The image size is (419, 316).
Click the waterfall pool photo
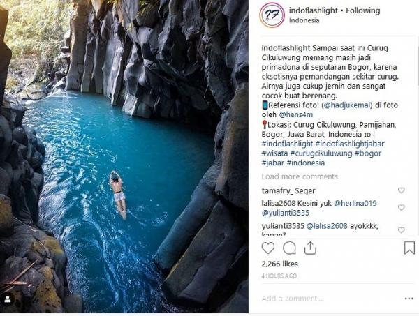(124, 157)
